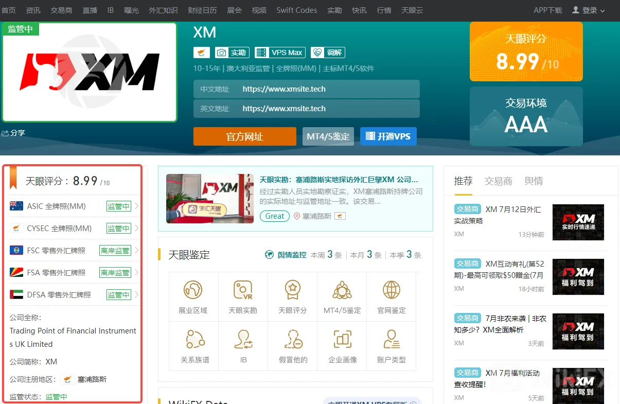Click the 天眼评分 8.99 orange card
The width and height of the screenshot is (620, 404).
tap(526, 51)
